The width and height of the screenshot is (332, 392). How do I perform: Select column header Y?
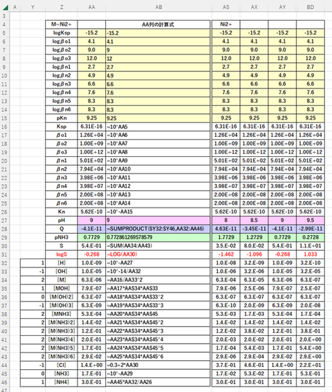tap(33, 7)
